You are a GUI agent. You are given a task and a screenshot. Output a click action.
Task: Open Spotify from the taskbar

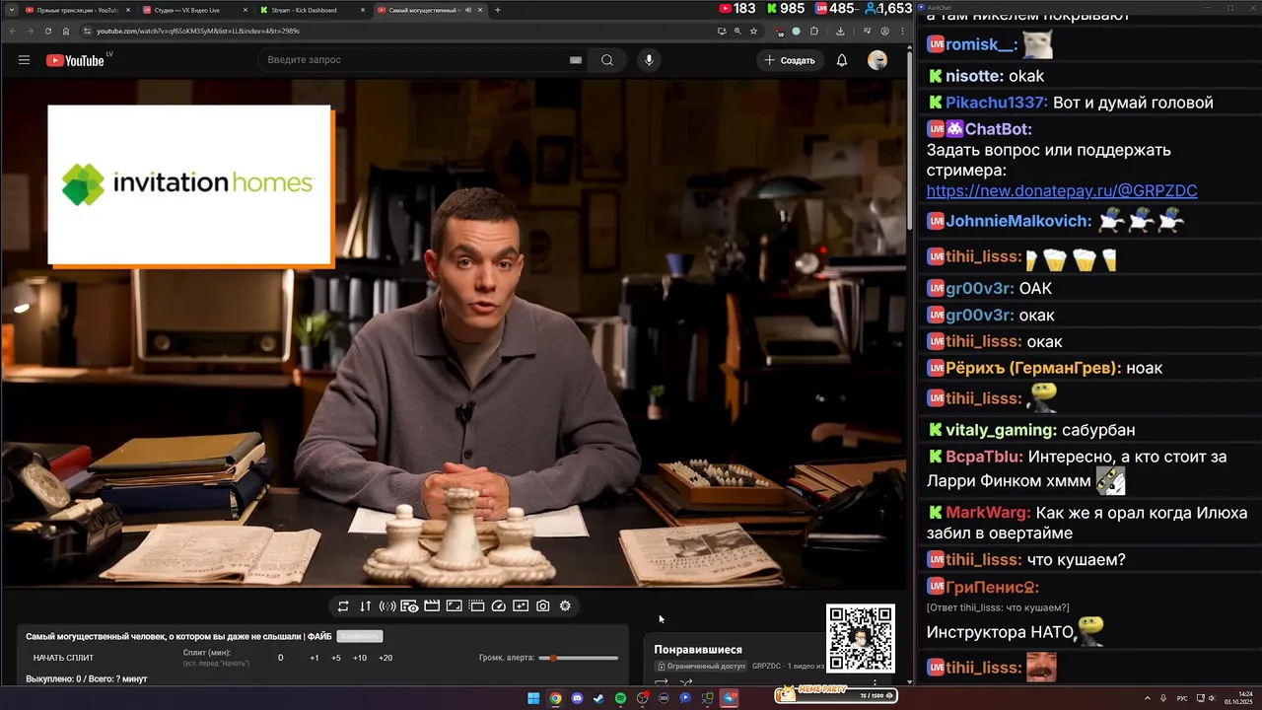point(620,698)
